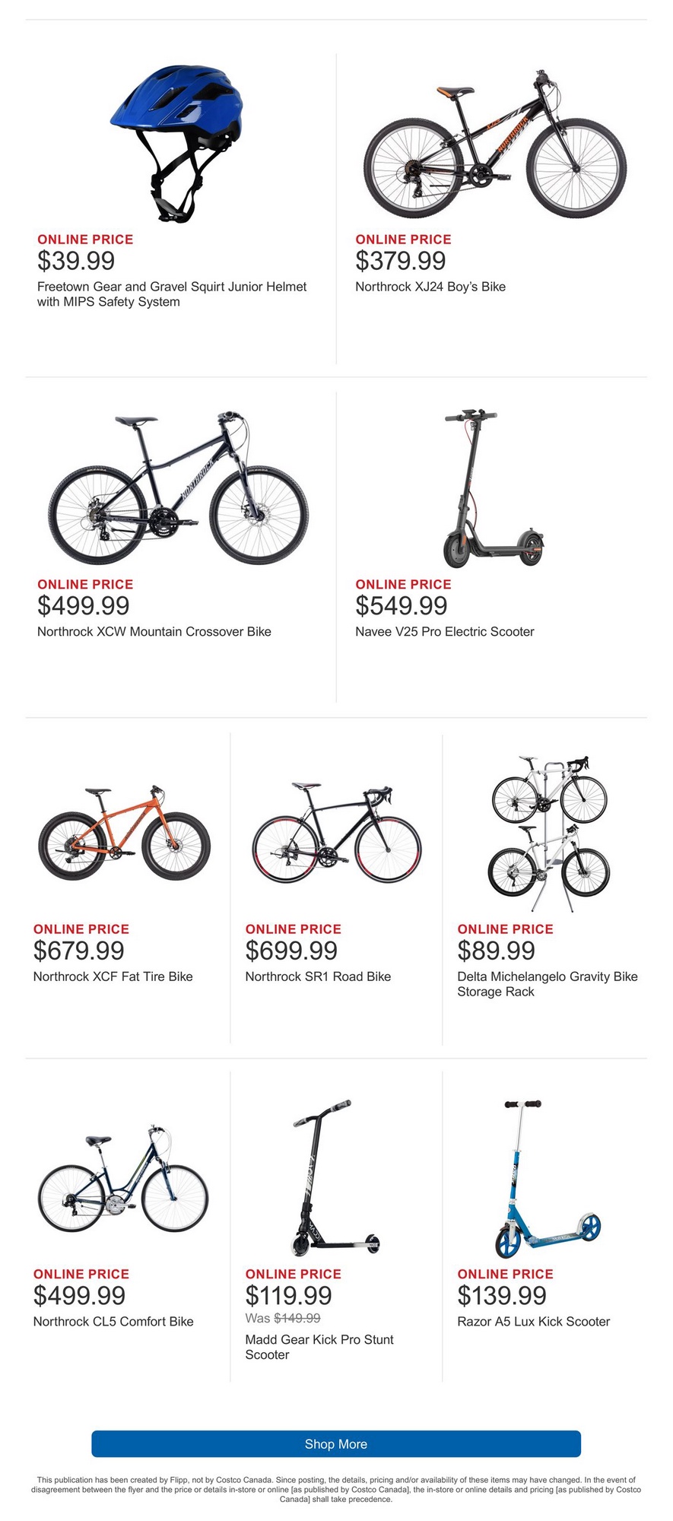Select the Northrock XCW Mountain Crossover Bike image
The width and height of the screenshot is (673, 1521).
179,487
